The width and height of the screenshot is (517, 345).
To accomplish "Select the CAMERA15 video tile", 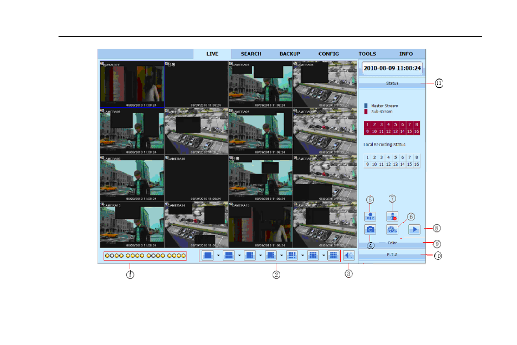I will (x=261, y=225).
